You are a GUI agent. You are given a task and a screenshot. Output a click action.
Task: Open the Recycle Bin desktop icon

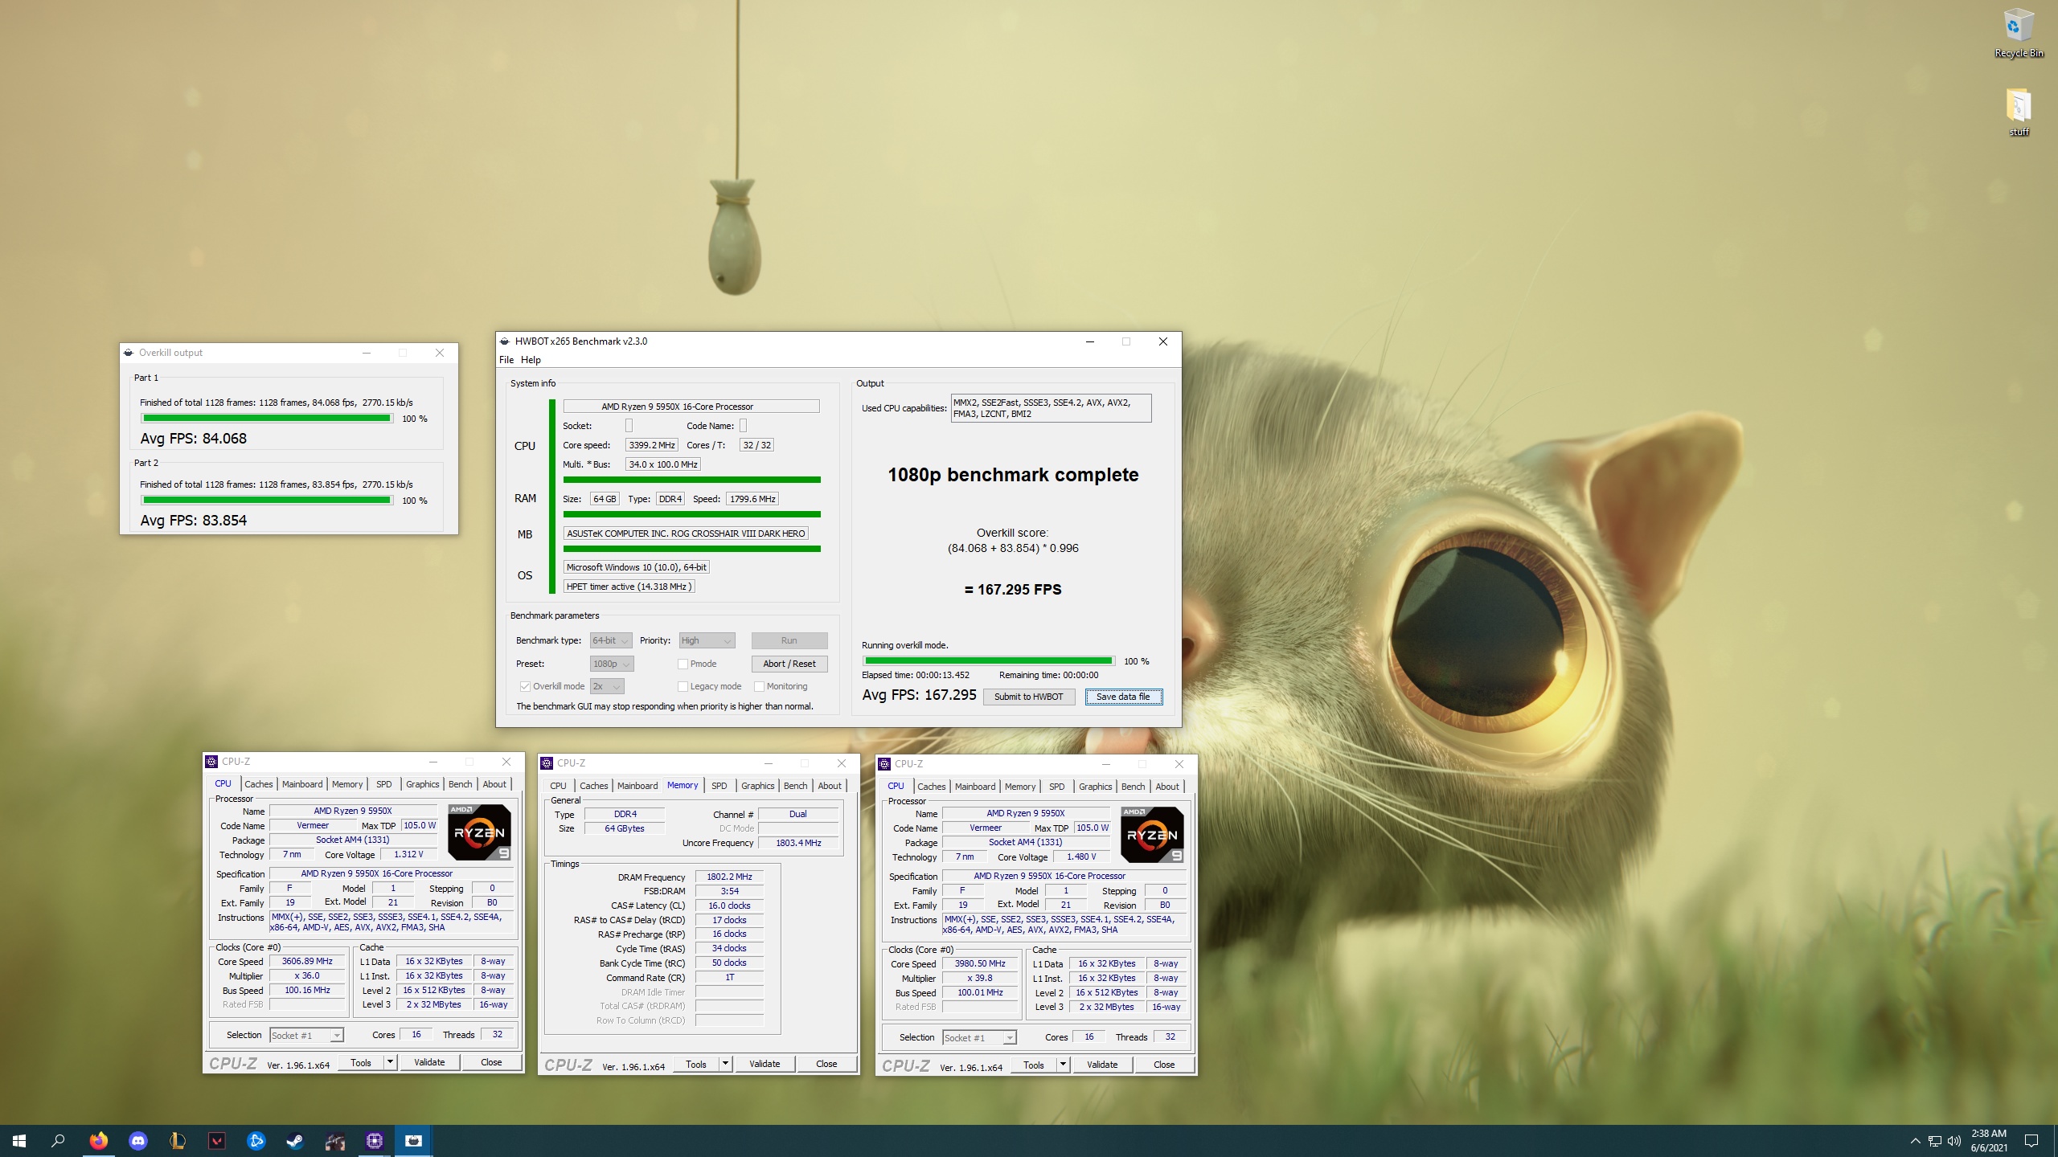click(2019, 34)
